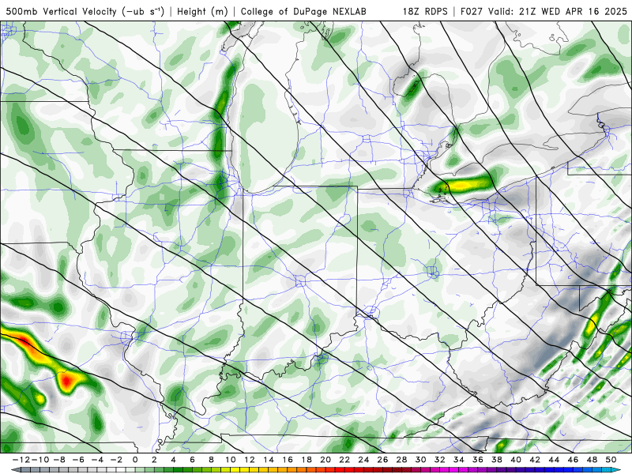This screenshot has height=474, width=632.
Task: Click the 'F027' forecast hour text
Action: (x=472, y=11)
